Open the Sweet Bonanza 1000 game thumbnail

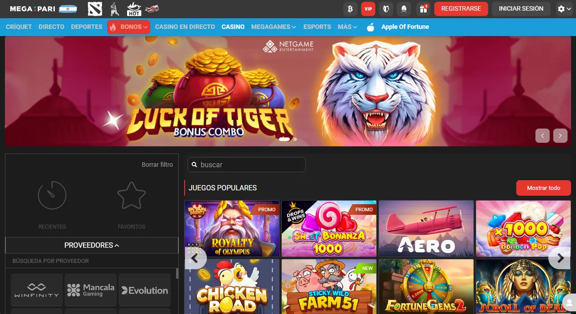[329, 229]
